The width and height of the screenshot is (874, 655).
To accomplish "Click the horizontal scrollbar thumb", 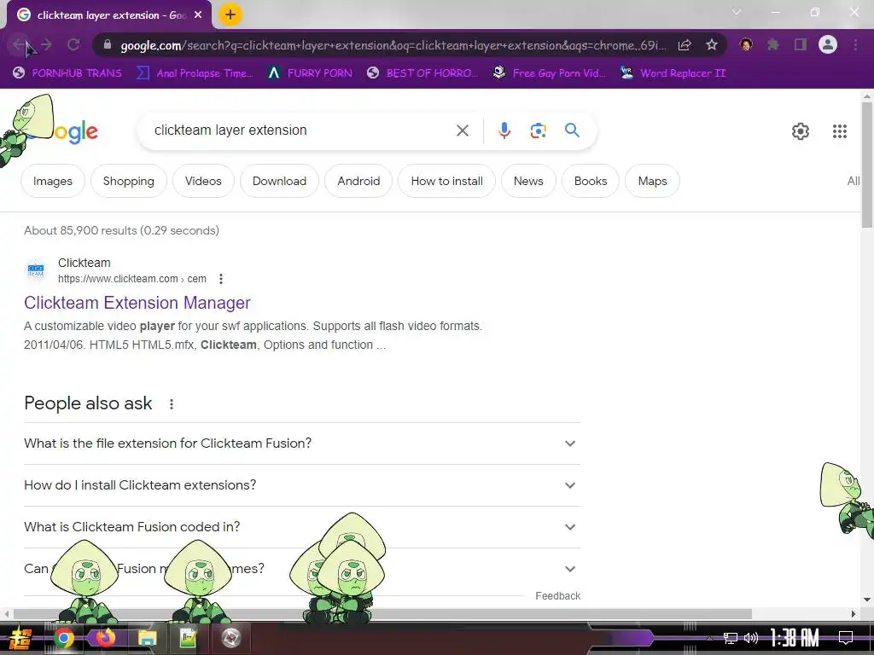I will [382, 614].
